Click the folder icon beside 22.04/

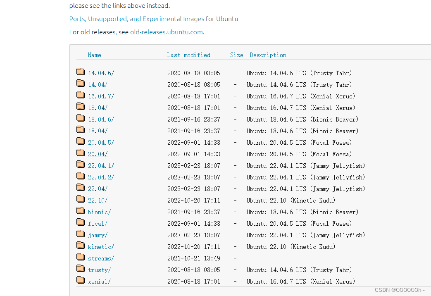[x=81, y=188]
